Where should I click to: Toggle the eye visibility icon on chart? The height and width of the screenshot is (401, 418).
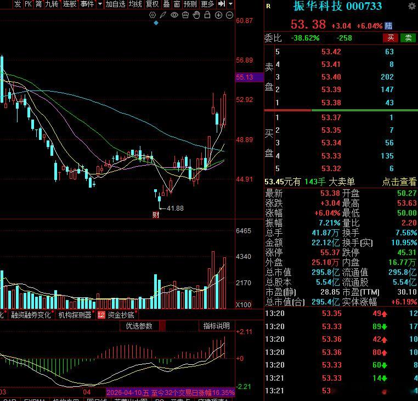coord(174,15)
